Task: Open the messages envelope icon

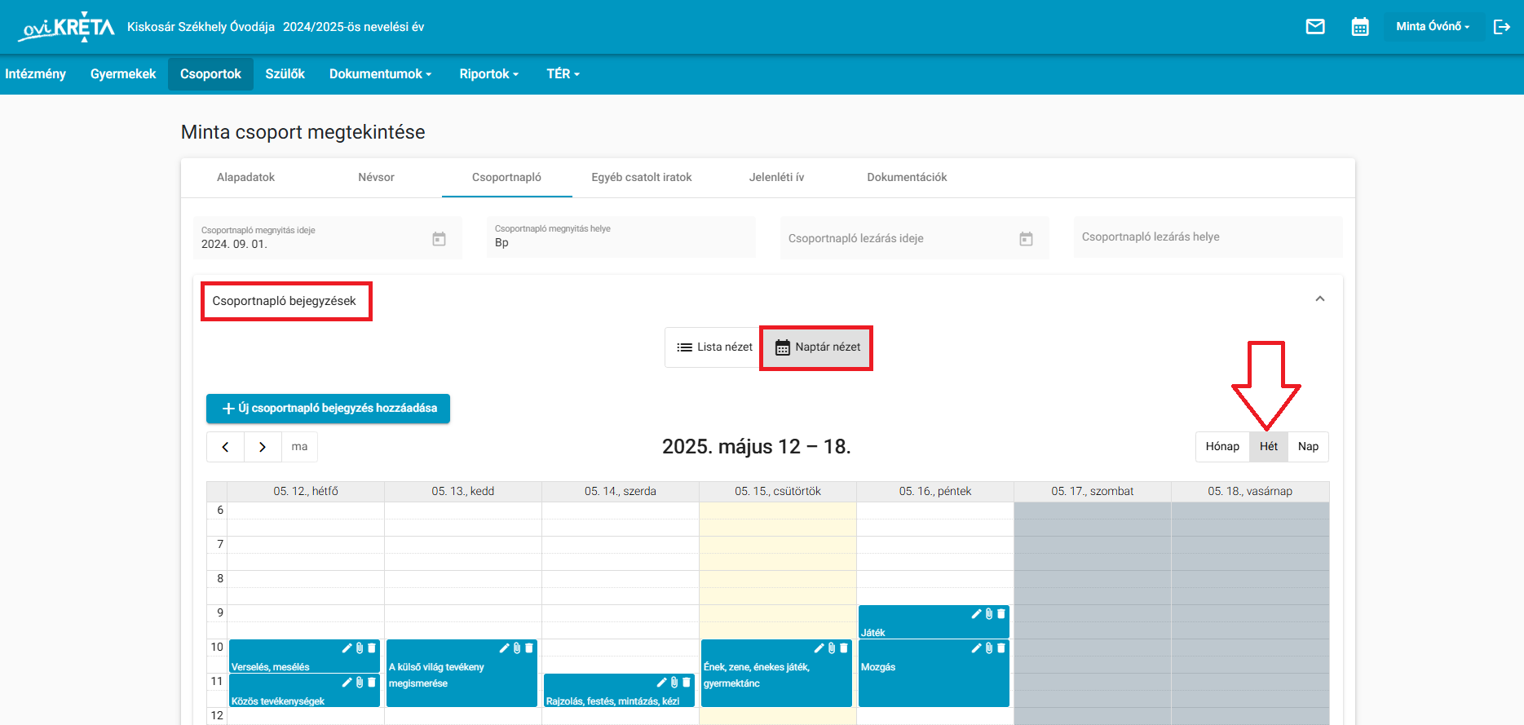Action: coord(1315,27)
